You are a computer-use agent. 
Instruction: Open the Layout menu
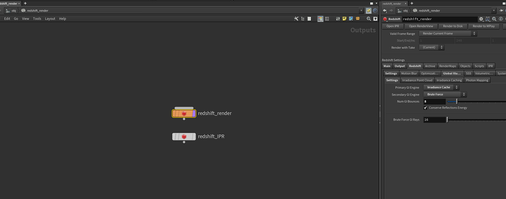pos(50,19)
